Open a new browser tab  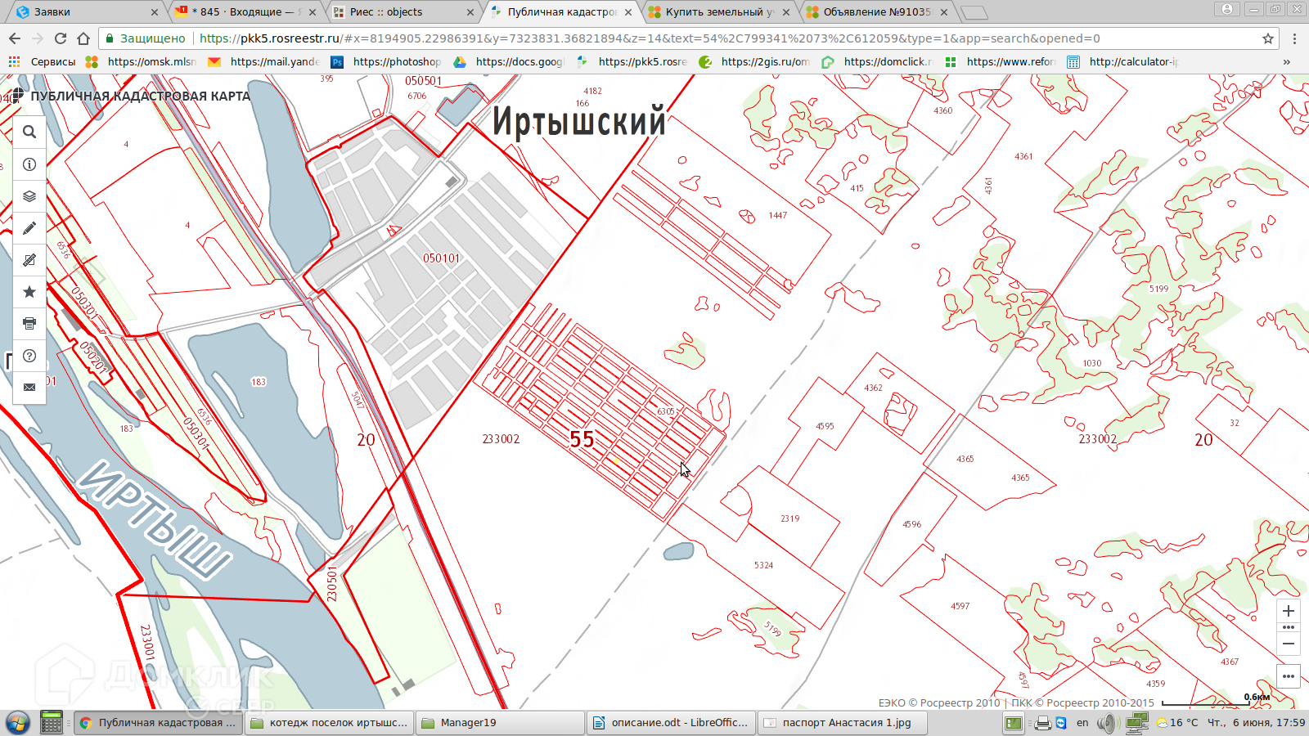(974, 12)
